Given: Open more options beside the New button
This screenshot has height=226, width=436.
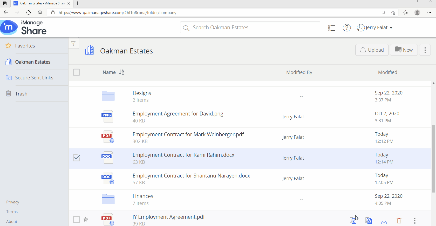Looking at the screenshot, I should coord(425,50).
